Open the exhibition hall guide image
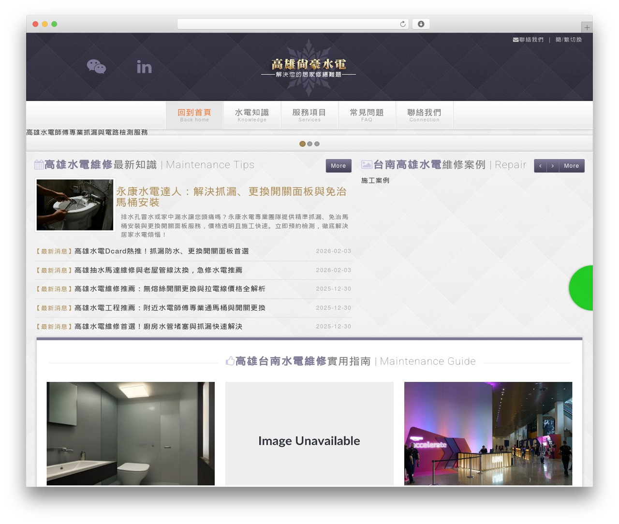Viewport: 619px width, 524px height. (488, 434)
